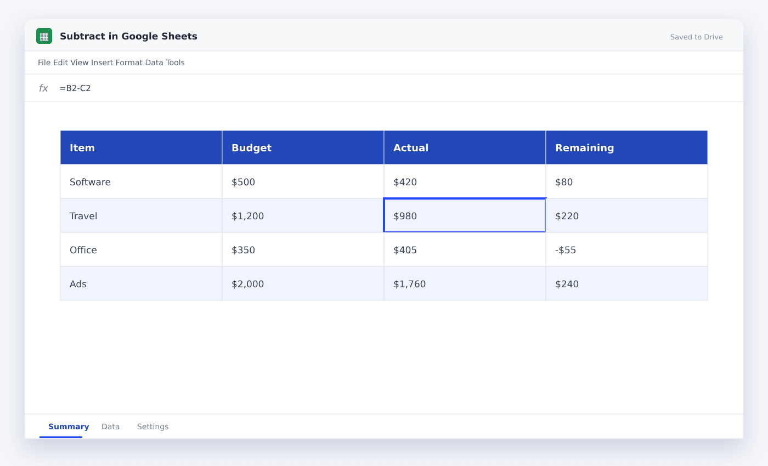Select the $350 budget cell
Image resolution: width=768 pixels, height=466 pixels.
(303, 249)
